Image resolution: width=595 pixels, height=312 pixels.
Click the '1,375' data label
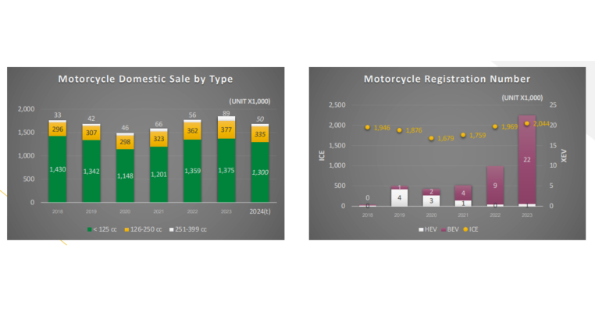pyautogui.click(x=226, y=171)
